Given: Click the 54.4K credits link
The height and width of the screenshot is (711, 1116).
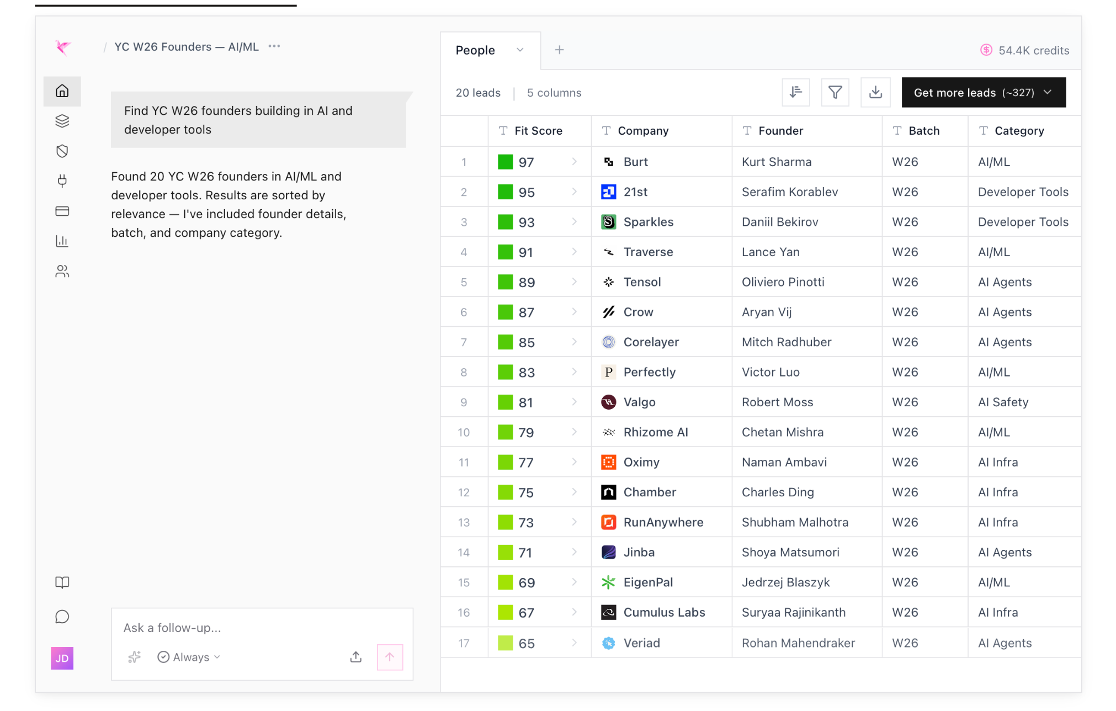Looking at the screenshot, I should click(1024, 50).
